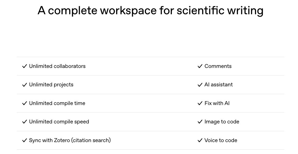Click the checkmark beside Sync with Zotero

tap(25, 141)
